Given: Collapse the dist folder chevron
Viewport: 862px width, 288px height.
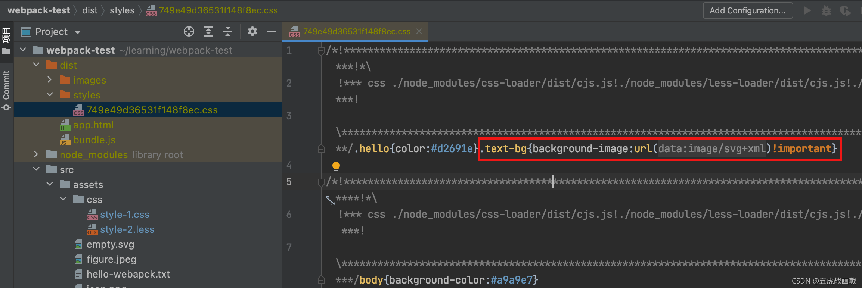Looking at the screenshot, I should [36, 65].
